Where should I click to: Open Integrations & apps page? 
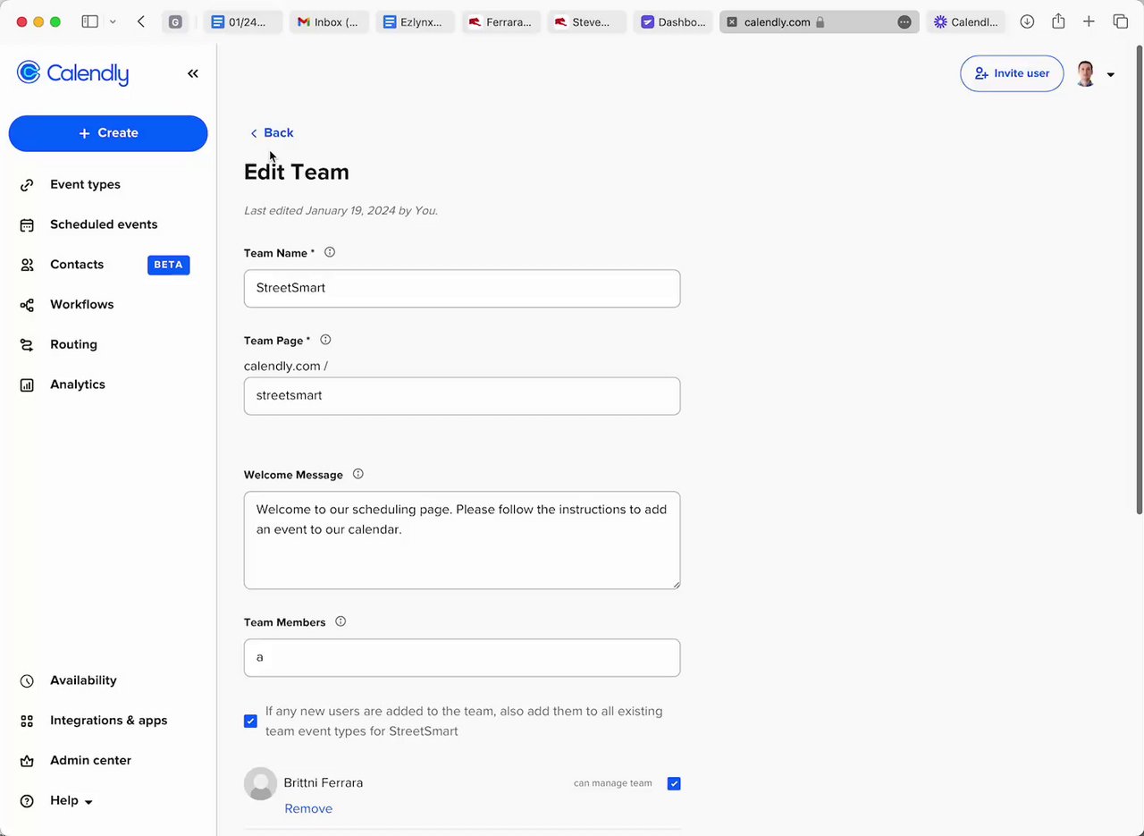pos(108,721)
